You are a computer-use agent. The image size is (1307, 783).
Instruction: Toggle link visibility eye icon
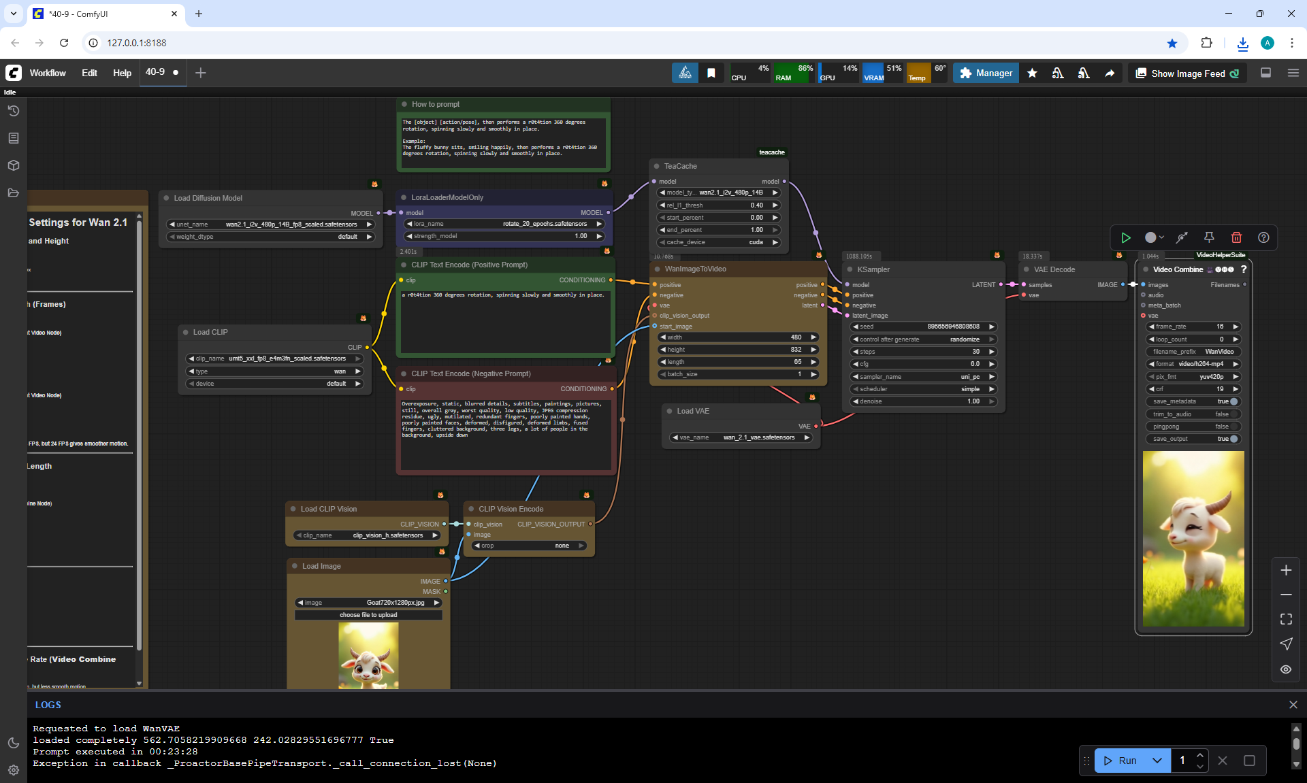click(1286, 669)
